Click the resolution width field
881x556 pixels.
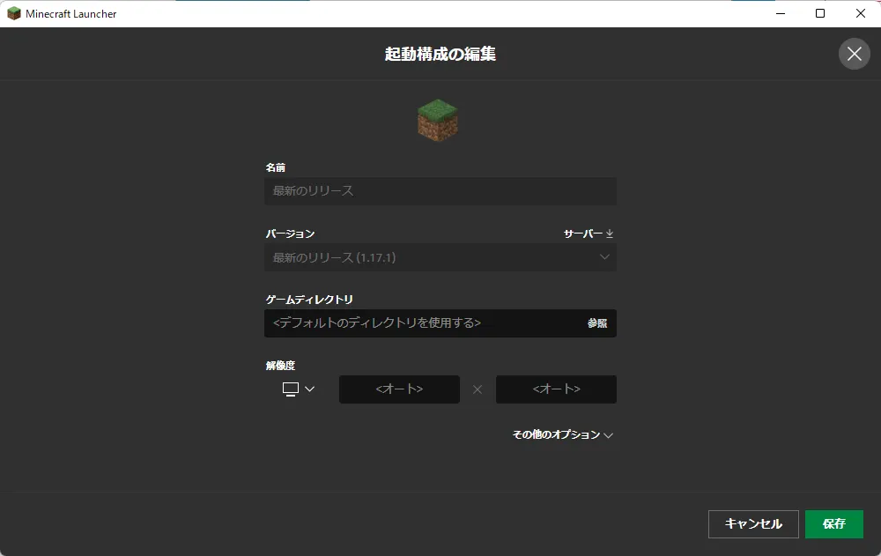coord(399,389)
